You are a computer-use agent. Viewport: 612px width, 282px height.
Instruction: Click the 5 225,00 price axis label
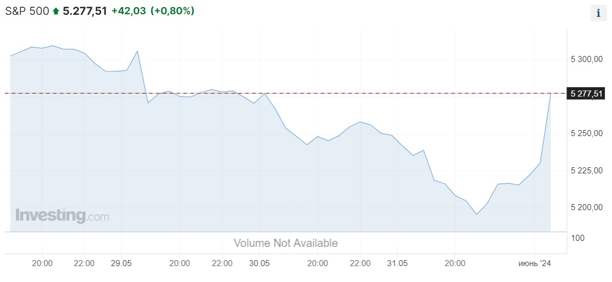587,171
